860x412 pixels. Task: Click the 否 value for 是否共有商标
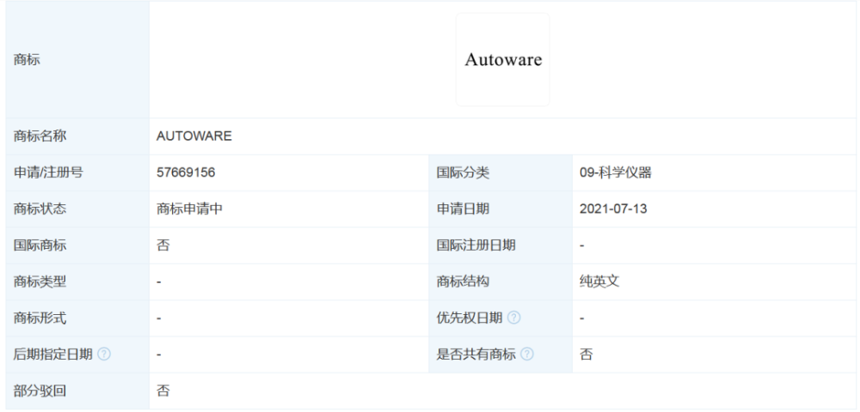587,354
